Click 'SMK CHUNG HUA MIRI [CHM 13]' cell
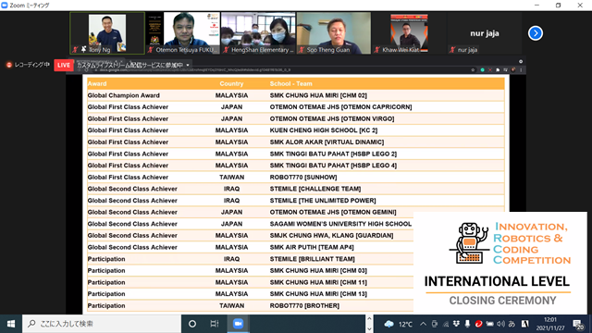The image size is (592, 333). pyautogui.click(x=318, y=294)
